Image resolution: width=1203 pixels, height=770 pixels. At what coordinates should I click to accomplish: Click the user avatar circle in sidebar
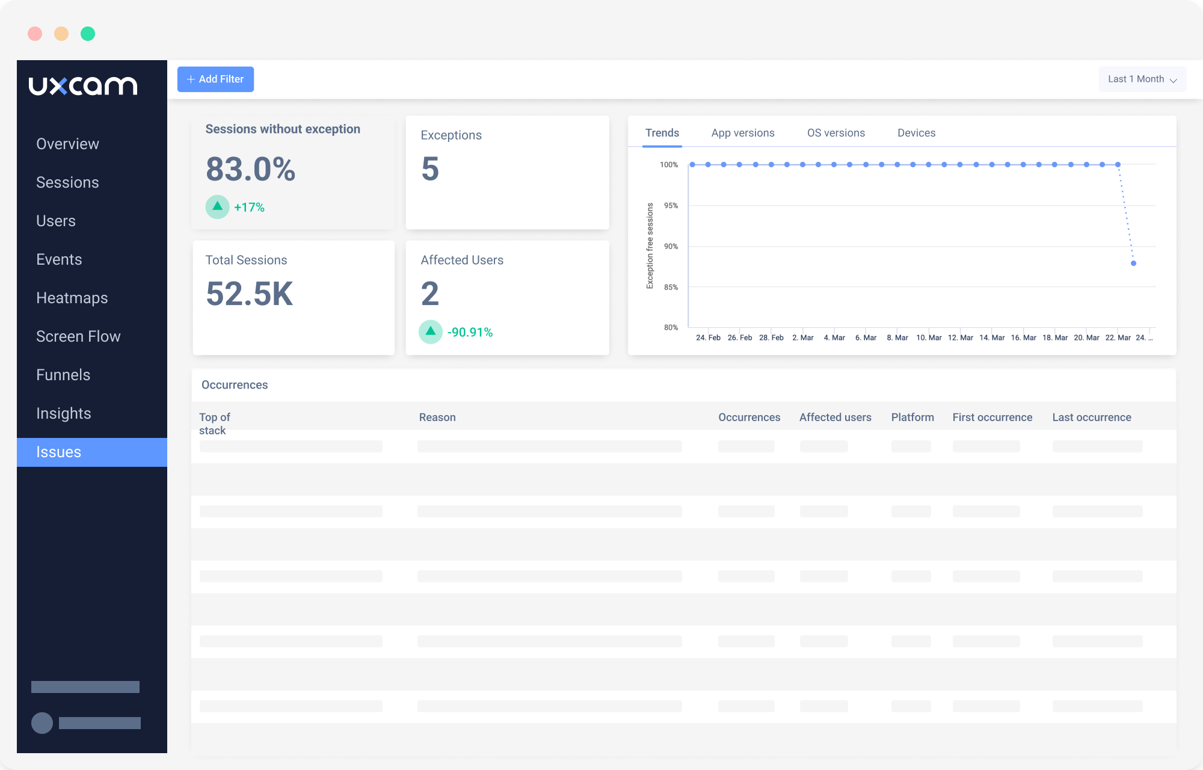(42, 722)
